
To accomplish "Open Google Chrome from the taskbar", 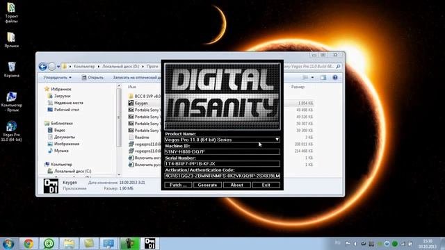I will pyautogui.click(x=29, y=244).
